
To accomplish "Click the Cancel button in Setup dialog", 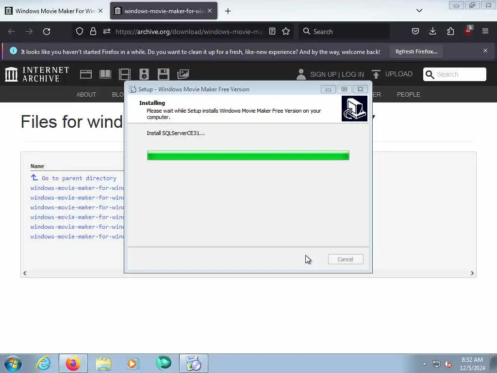I will [x=346, y=259].
